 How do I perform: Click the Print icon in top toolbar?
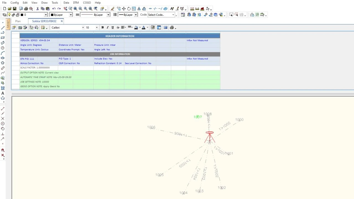click(x=26, y=9)
